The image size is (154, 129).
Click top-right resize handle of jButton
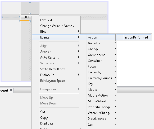click(x=40, y=13)
